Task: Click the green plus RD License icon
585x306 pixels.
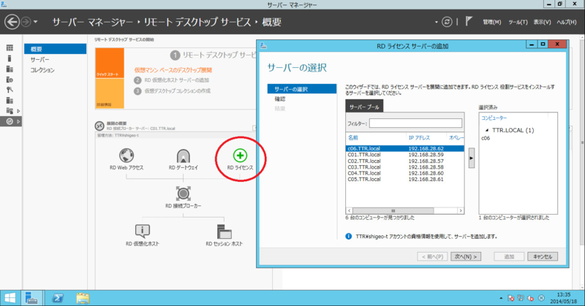Action: (240, 155)
